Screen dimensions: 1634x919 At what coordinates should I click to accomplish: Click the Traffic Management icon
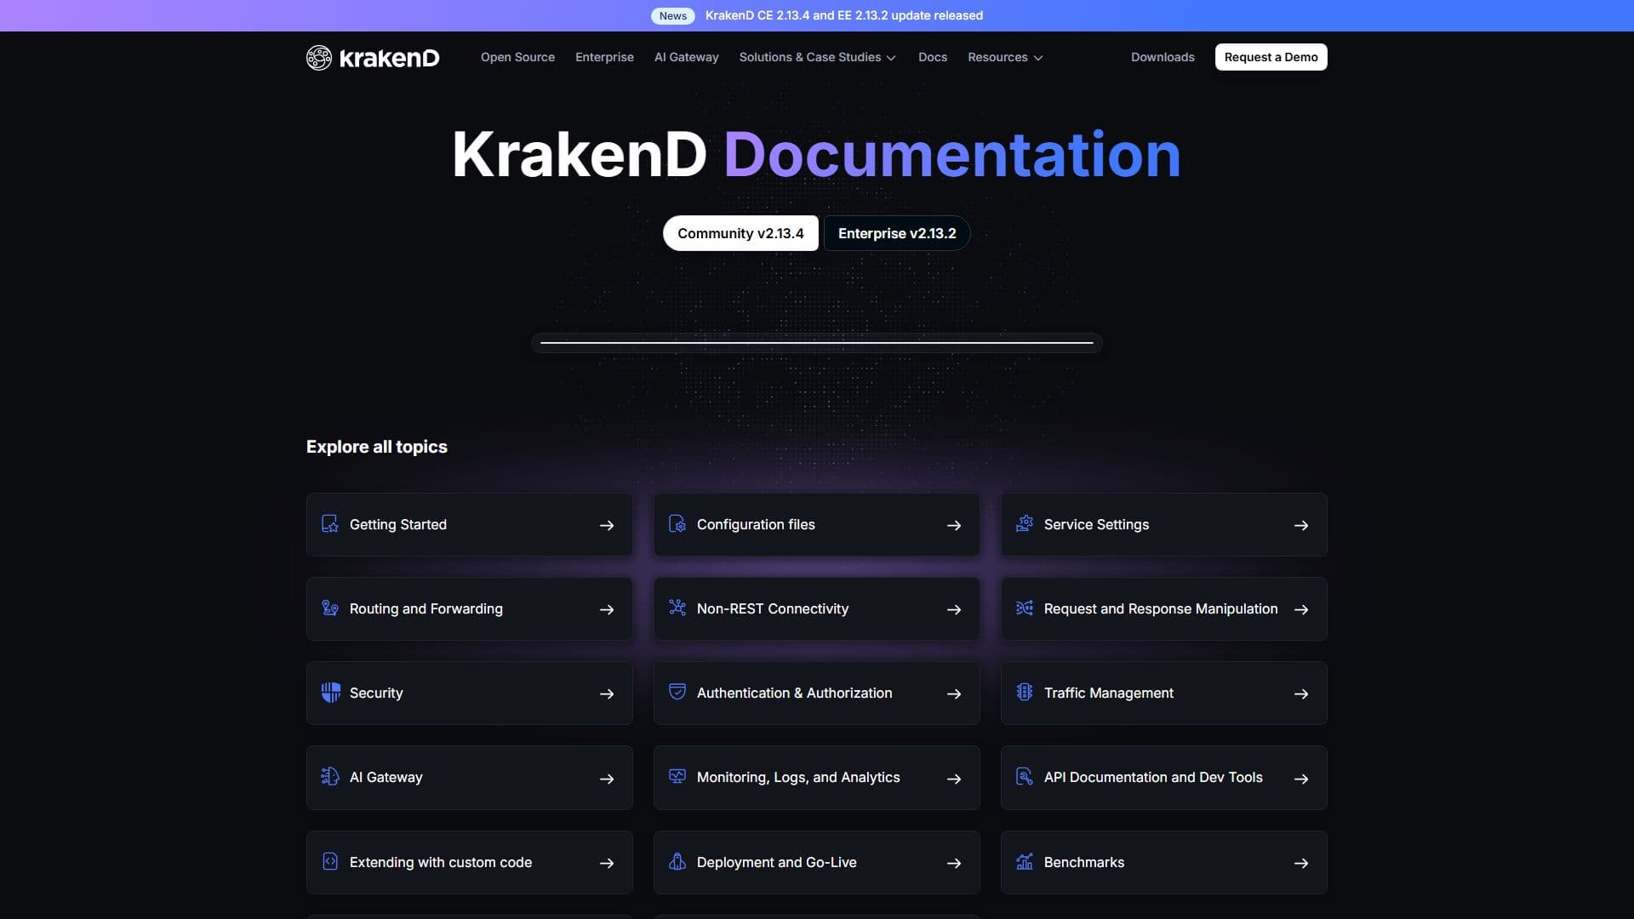[x=1025, y=693]
